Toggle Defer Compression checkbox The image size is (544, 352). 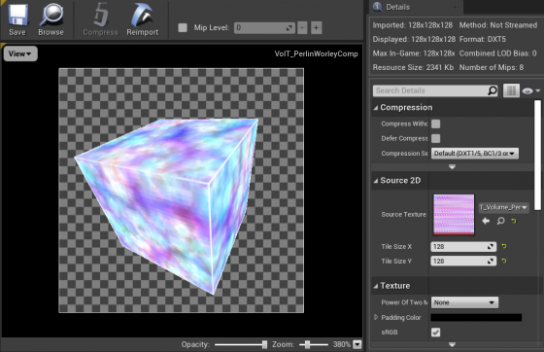click(x=436, y=138)
